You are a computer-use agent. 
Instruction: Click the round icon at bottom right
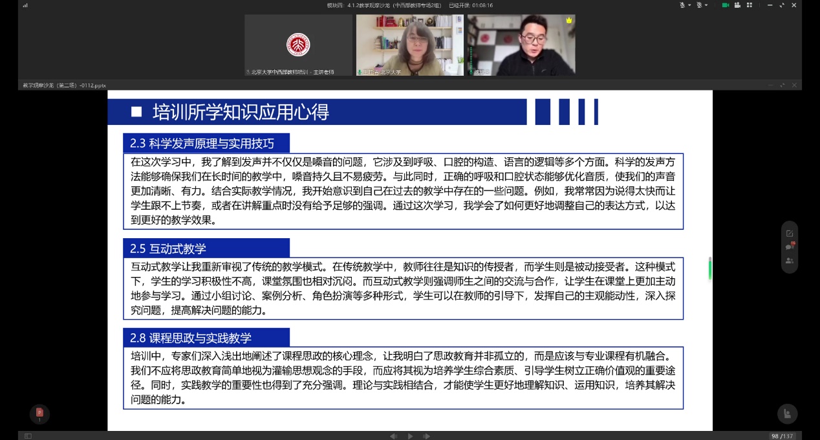787,413
